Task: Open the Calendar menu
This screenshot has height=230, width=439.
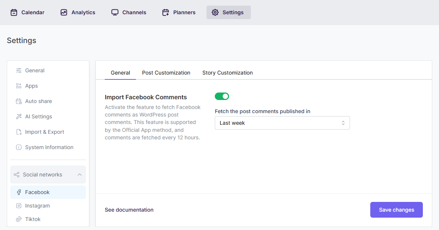Action: tap(27, 12)
